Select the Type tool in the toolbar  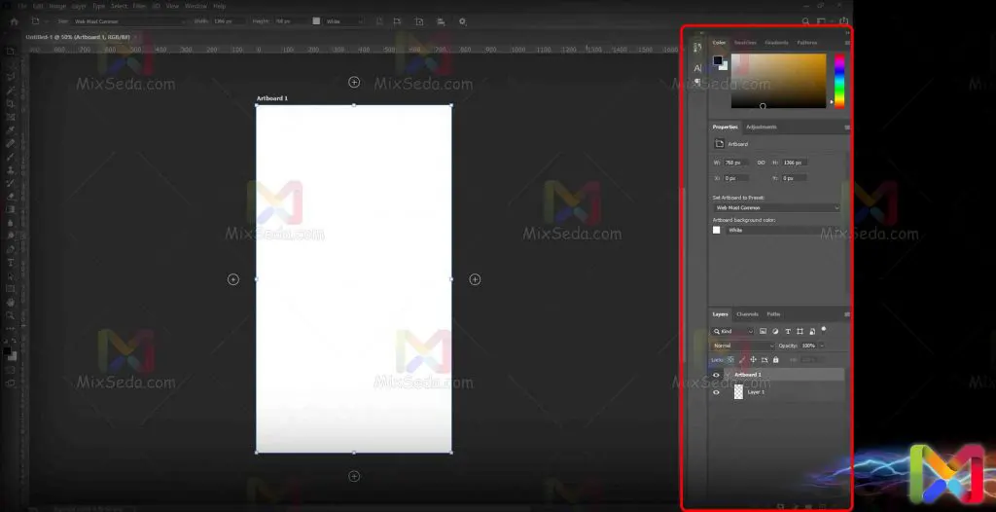tap(11, 263)
